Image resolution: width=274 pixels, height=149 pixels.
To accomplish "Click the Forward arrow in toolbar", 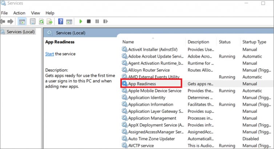I will [x=11, y=21].
